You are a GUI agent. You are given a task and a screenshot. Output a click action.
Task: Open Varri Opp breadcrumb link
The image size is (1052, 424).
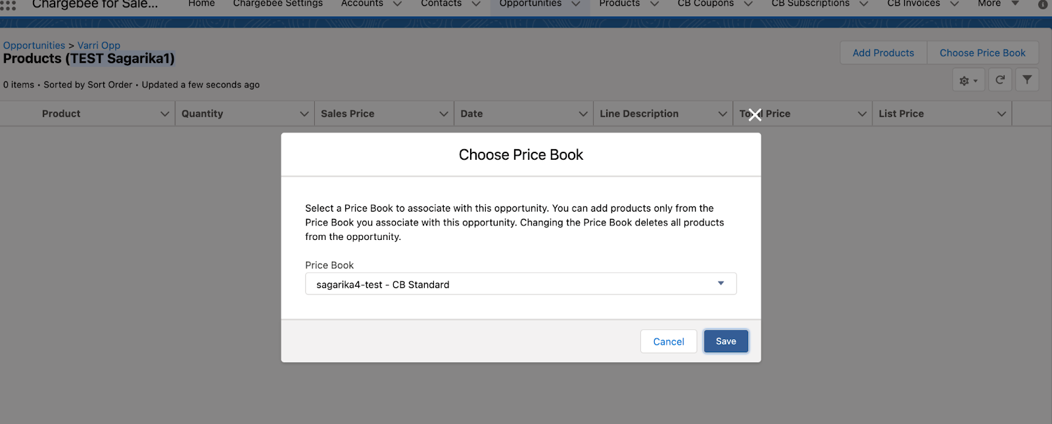[x=99, y=45]
